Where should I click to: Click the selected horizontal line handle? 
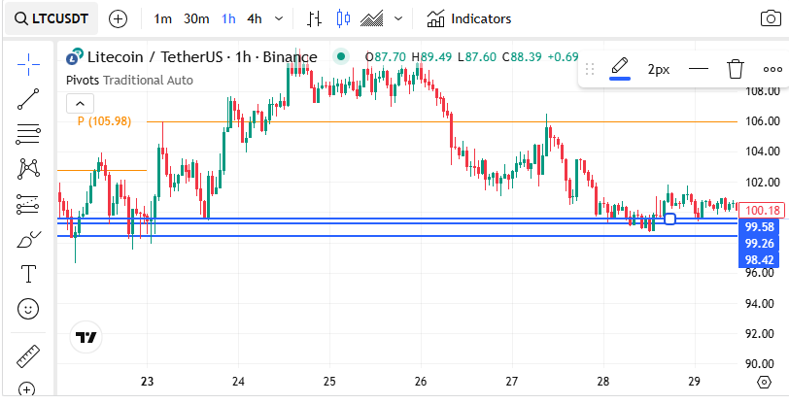point(669,219)
